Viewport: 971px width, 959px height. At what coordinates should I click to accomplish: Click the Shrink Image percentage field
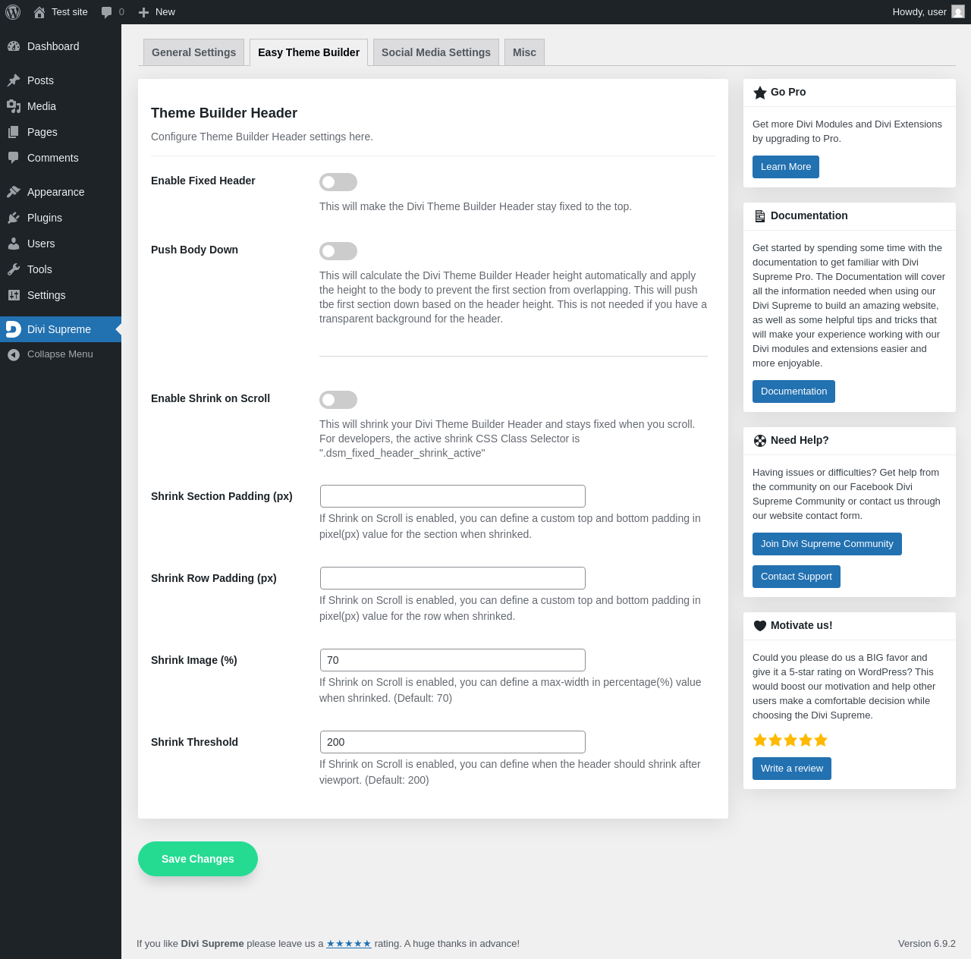tap(453, 660)
